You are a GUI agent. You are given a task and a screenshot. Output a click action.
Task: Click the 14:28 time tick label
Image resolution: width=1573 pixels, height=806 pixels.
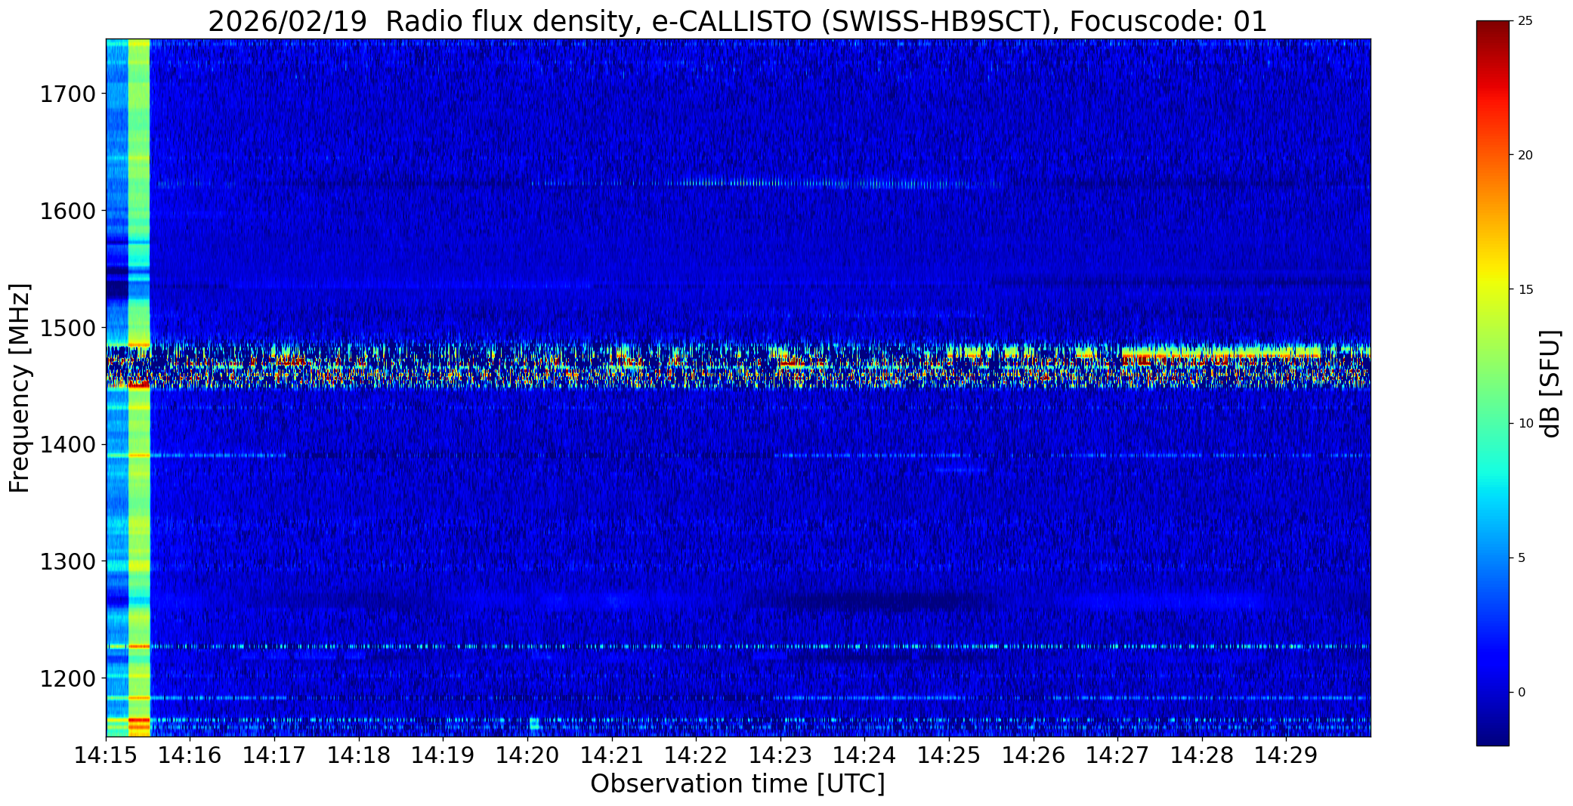[x=1202, y=755]
